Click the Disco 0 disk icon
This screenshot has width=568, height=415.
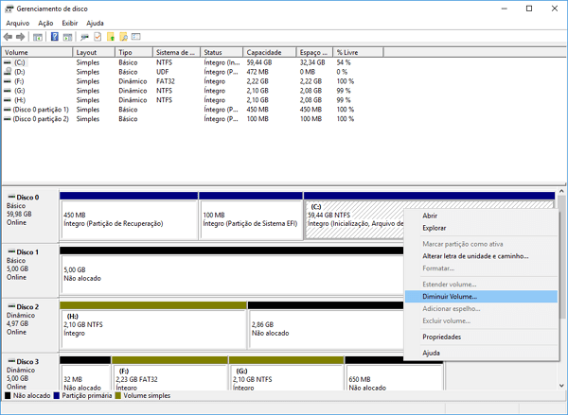[10, 198]
